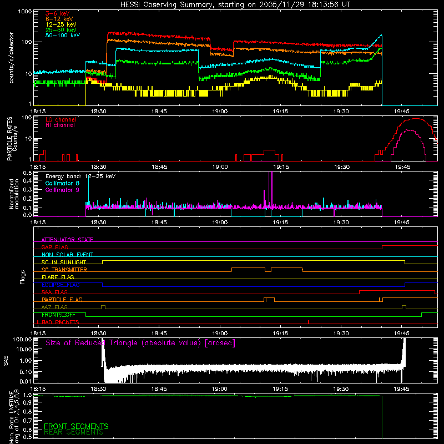444x444 pixels.
Task: Click the 'ATTENUATOR STATE' flag label
Action: [x=67, y=240]
